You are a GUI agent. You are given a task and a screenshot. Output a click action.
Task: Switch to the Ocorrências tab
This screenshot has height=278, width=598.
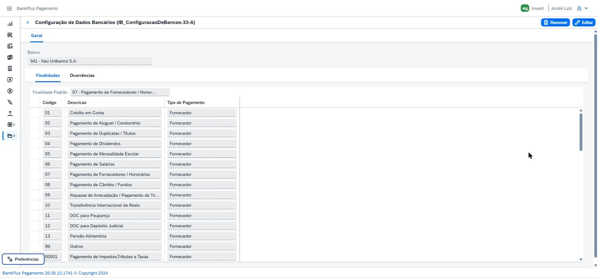click(82, 76)
